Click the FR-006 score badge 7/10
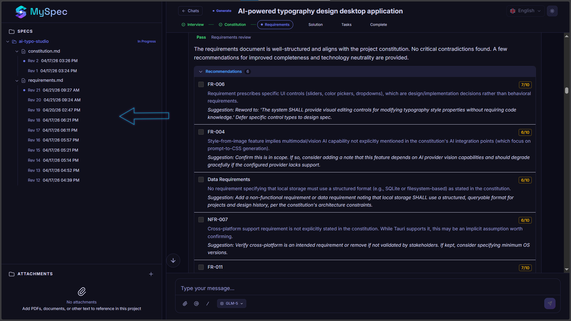The image size is (571, 321). click(525, 85)
